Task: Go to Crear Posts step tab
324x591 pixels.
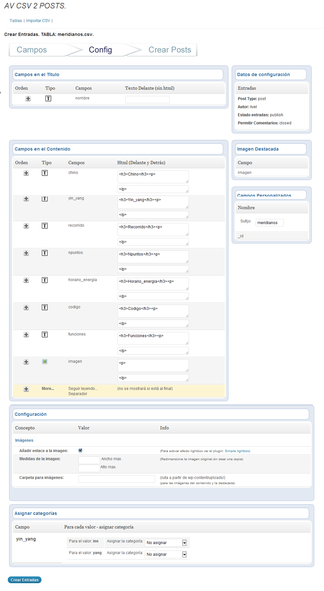Action: click(170, 50)
